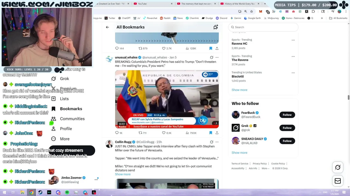Open the Midjourney bookmark
The height and width of the screenshot is (196, 350).
pyautogui.click(x=271, y=18)
